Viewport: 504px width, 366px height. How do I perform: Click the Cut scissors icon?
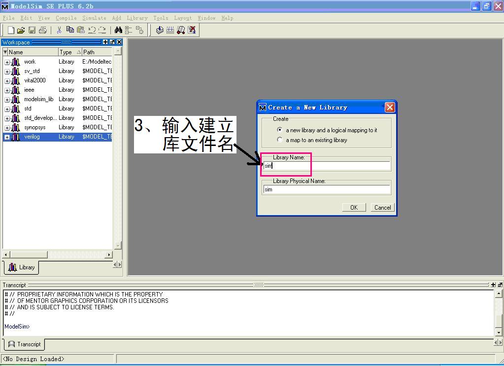click(x=59, y=30)
